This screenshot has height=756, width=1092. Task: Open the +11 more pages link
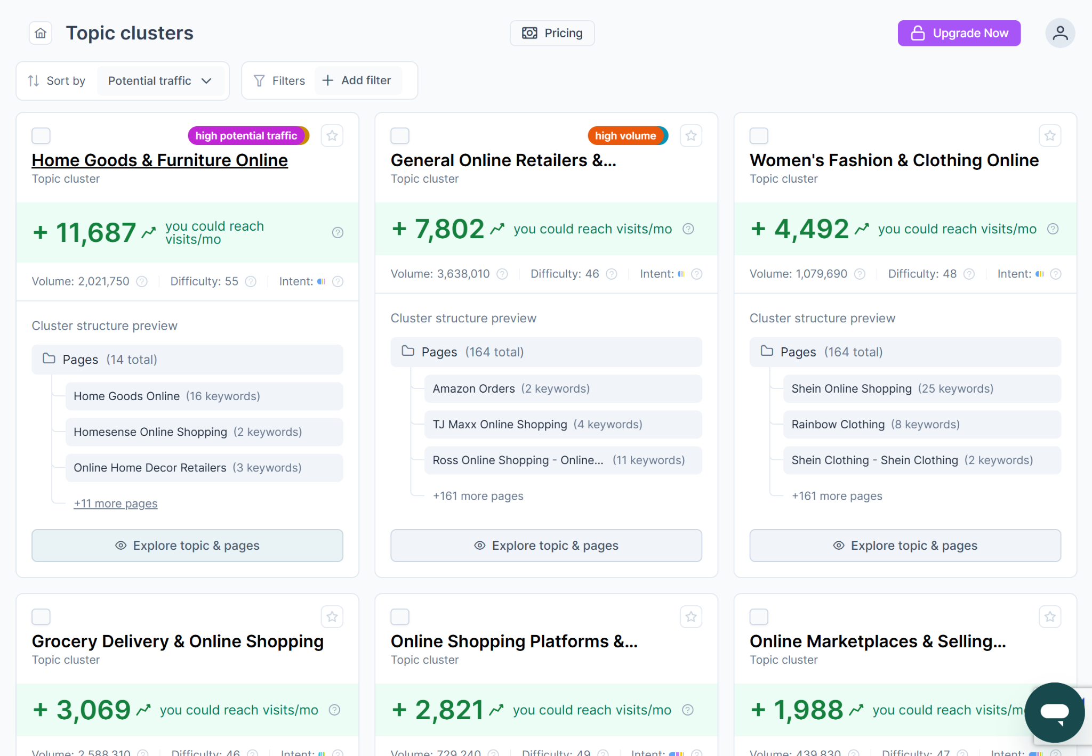[x=115, y=503]
